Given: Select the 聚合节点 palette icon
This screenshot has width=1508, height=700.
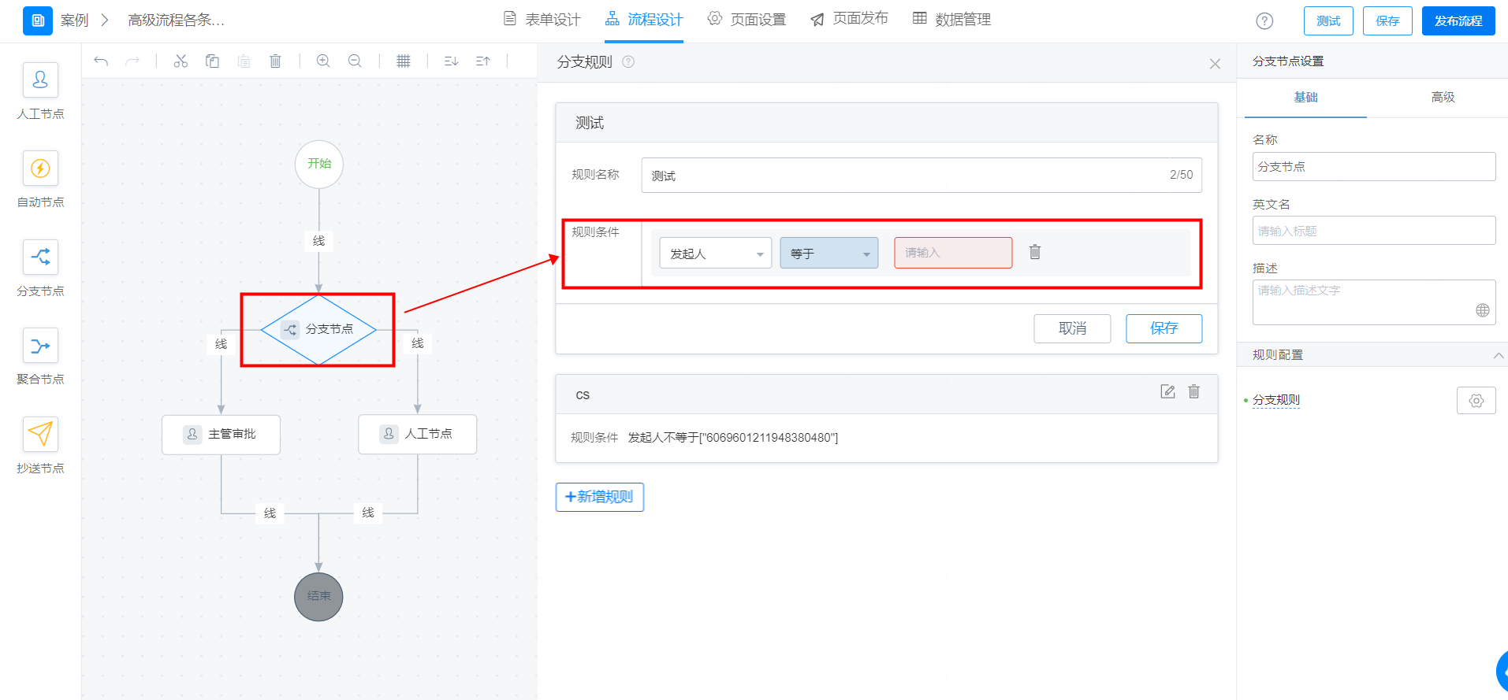Looking at the screenshot, I should click(40, 346).
